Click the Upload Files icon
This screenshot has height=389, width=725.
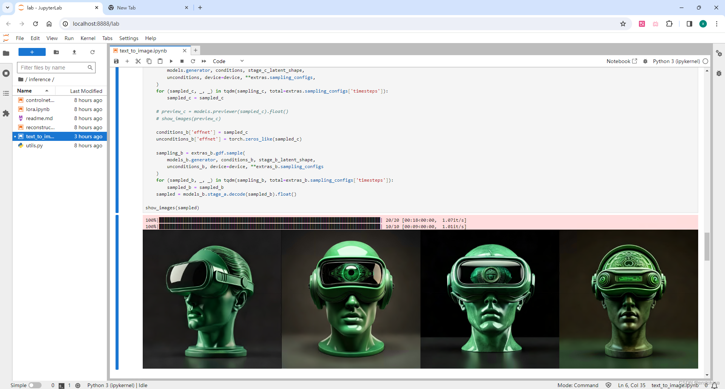tap(74, 52)
